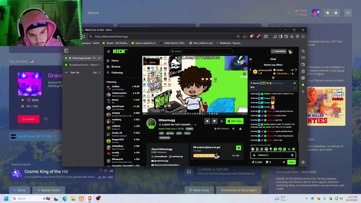The width and height of the screenshot is (361, 203).
Task: Click Brave Rewards triangle icon
Action: coord(258,36)
